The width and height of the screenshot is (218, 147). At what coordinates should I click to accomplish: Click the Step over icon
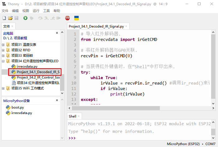(40, 18)
